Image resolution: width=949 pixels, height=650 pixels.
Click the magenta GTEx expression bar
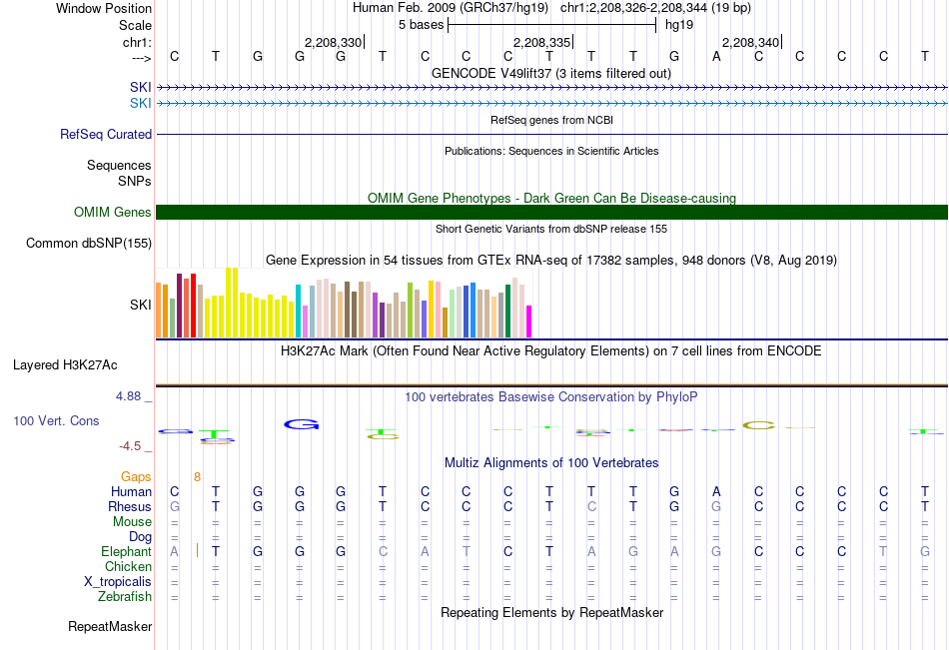click(x=528, y=322)
